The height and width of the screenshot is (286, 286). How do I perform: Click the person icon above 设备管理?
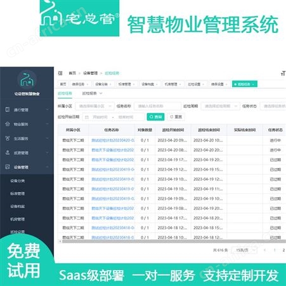(8, 152)
